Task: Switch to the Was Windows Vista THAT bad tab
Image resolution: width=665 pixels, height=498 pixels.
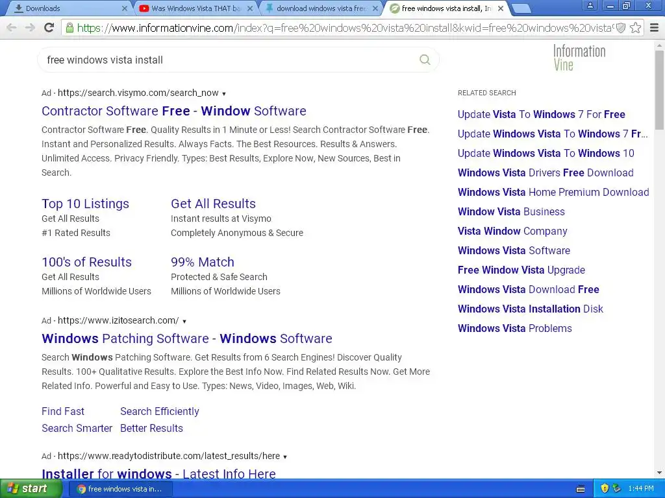Action: (195, 8)
